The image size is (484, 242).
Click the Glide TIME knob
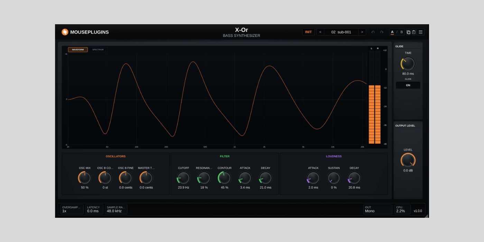click(408, 64)
